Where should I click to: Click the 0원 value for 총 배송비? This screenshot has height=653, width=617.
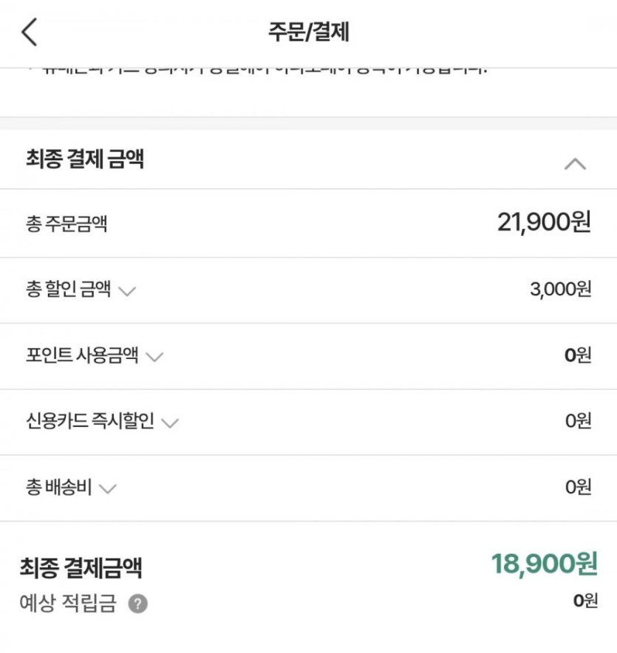(579, 488)
